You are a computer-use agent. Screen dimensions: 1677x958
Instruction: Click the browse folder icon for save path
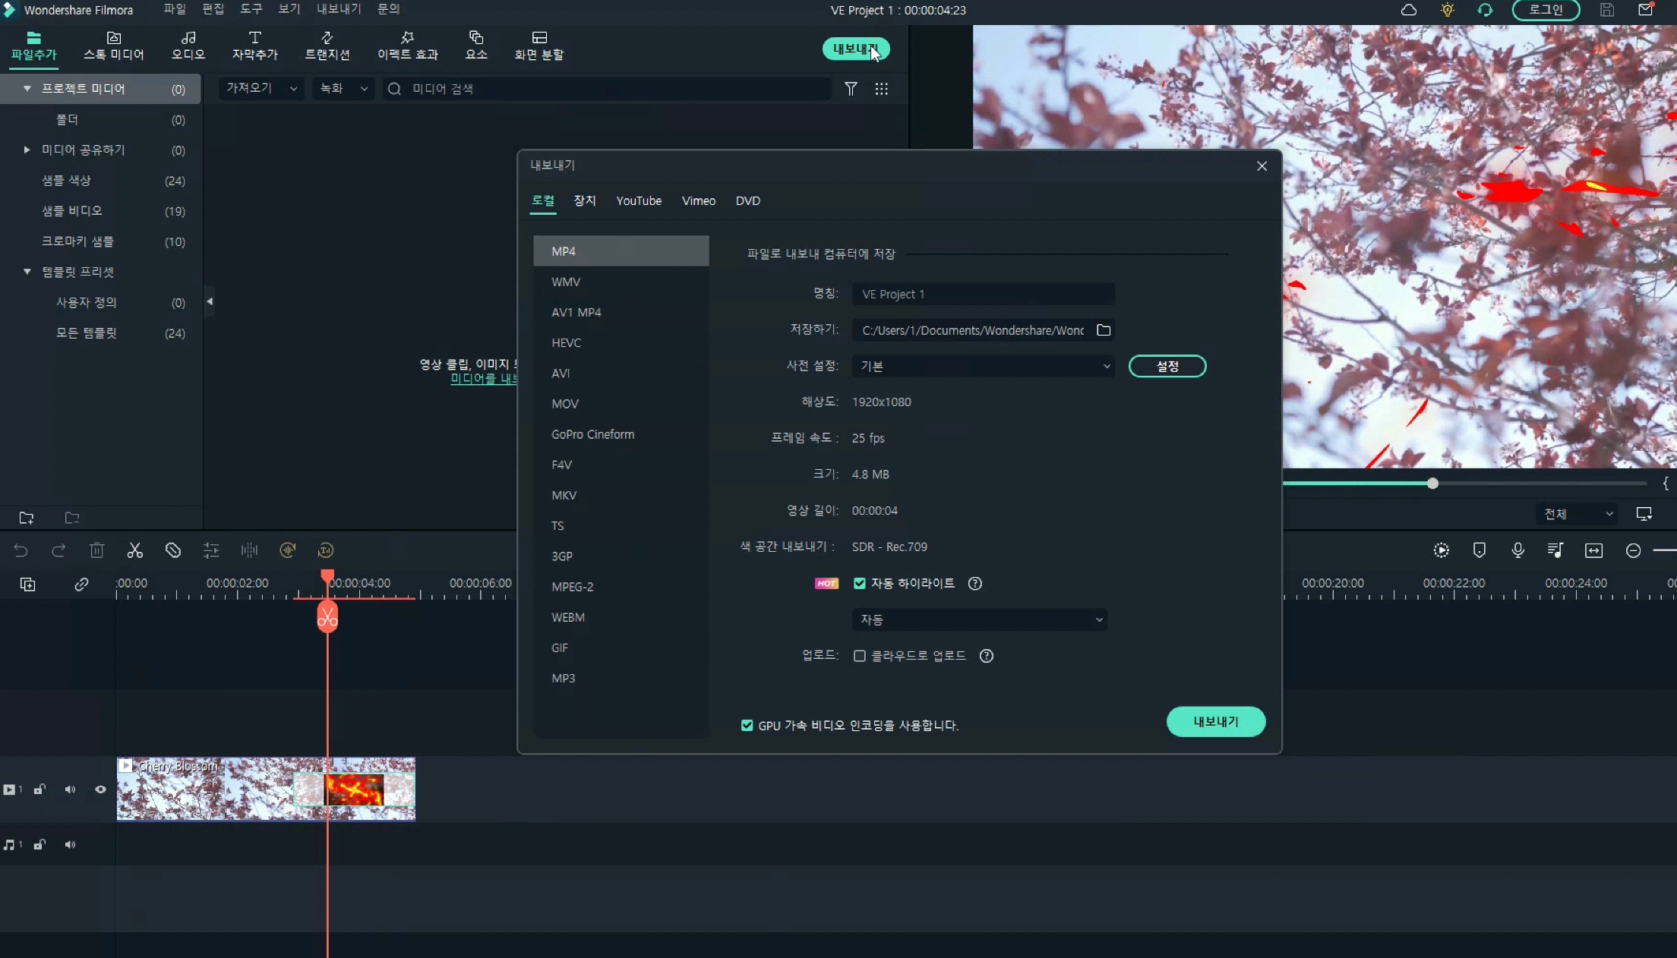coord(1104,330)
